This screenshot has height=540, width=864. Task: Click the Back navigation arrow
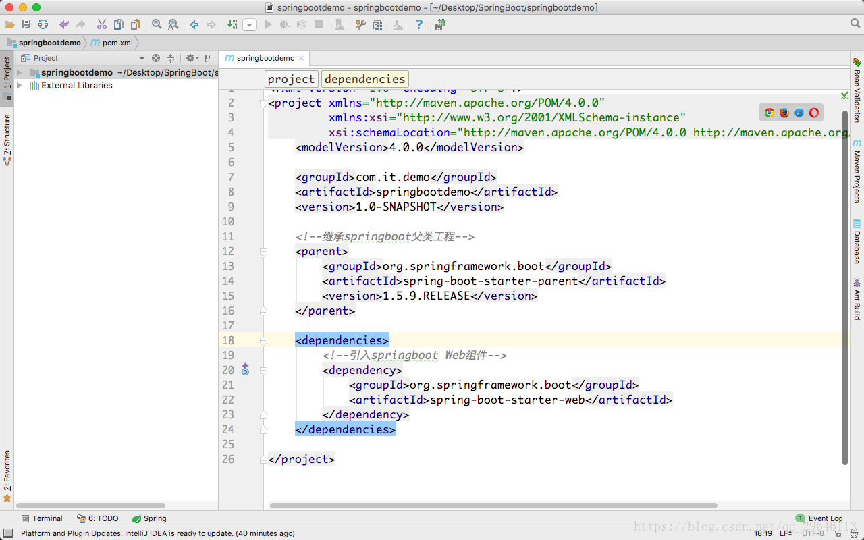(194, 24)
